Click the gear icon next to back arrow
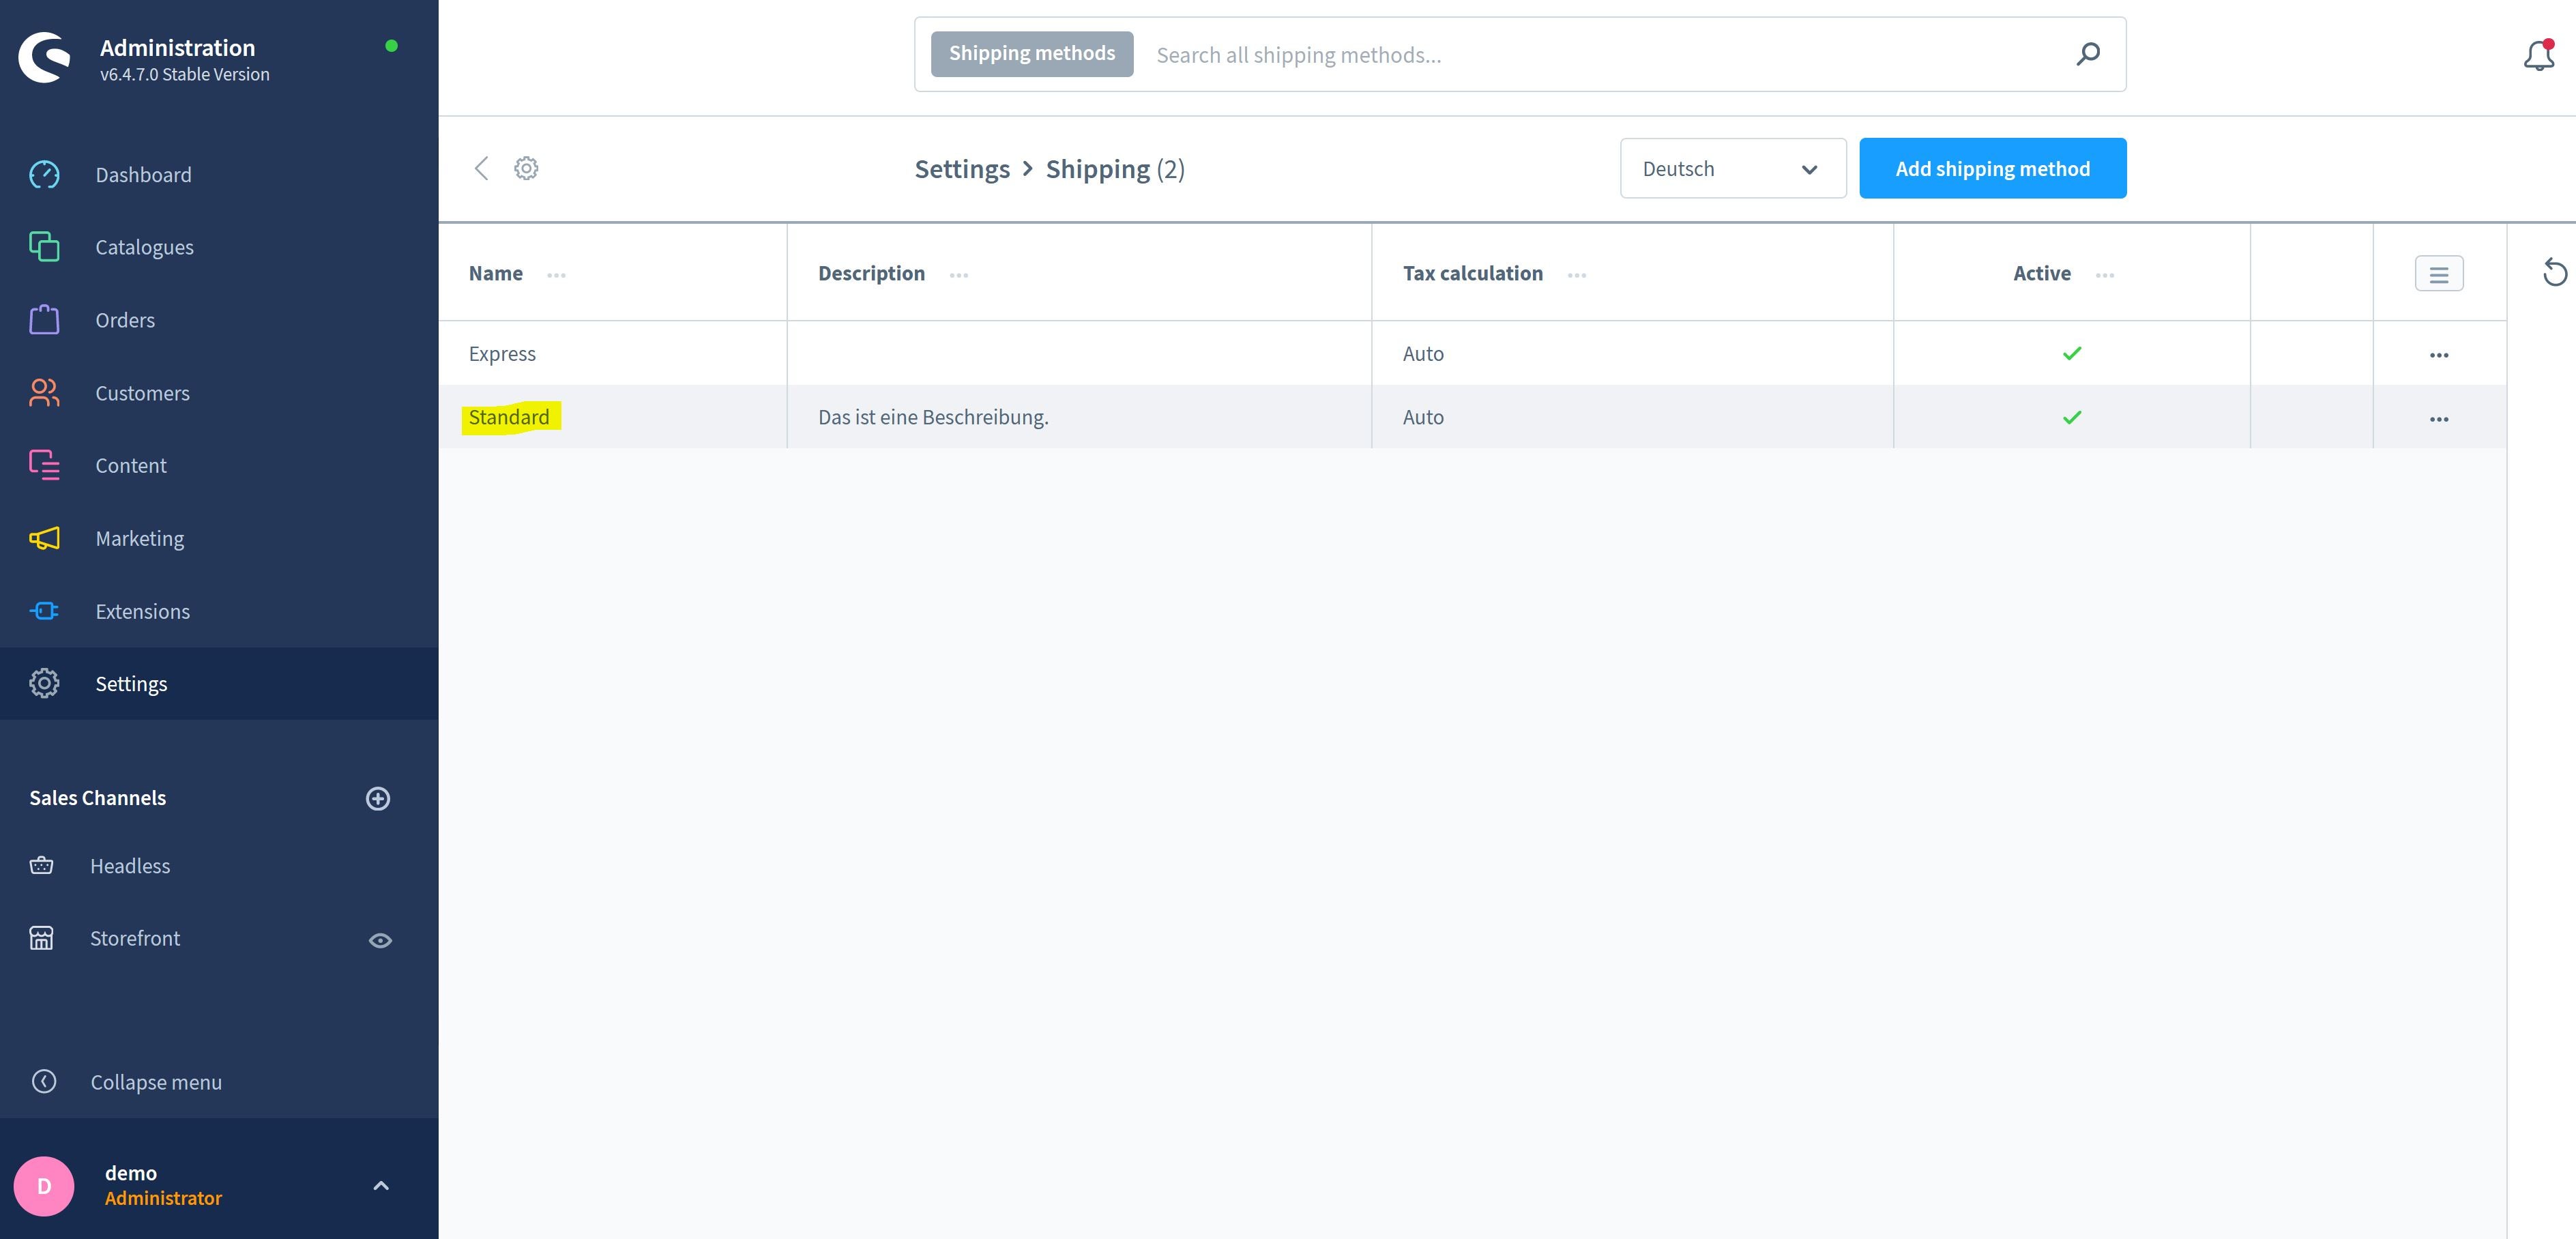Image resolution: width=2576 pixels, height=1239 pixels. (x=526, y=168)
